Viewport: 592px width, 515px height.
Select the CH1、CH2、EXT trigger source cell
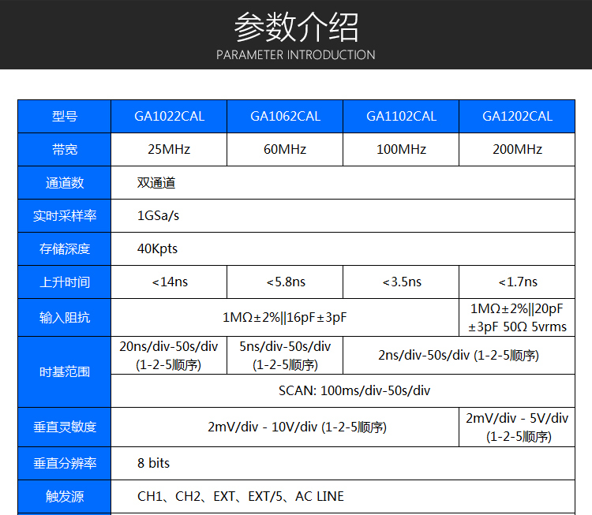tap(241, 496)
